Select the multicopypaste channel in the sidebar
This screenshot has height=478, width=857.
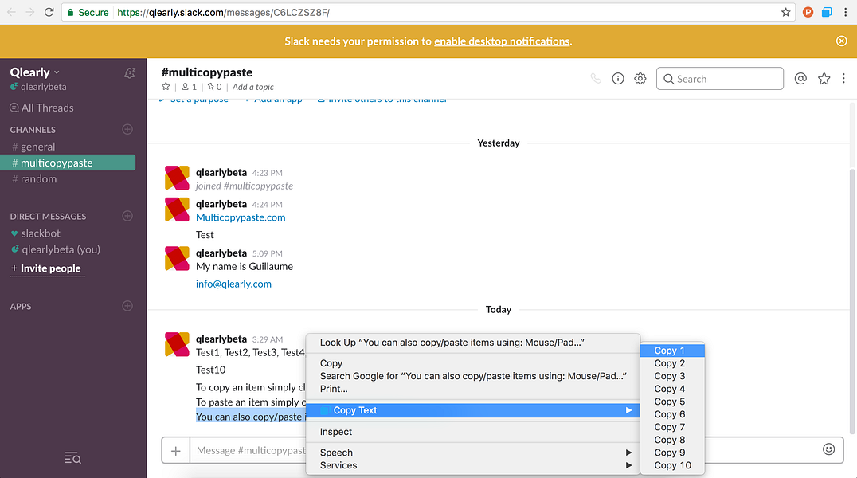pyautogui.click(x=68, y=163)
